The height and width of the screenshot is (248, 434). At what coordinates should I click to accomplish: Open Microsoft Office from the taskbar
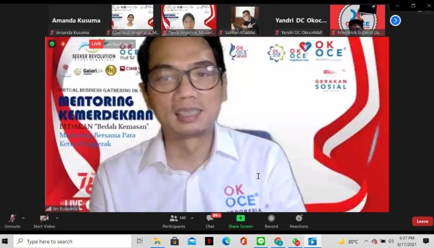tap(244, 241)
